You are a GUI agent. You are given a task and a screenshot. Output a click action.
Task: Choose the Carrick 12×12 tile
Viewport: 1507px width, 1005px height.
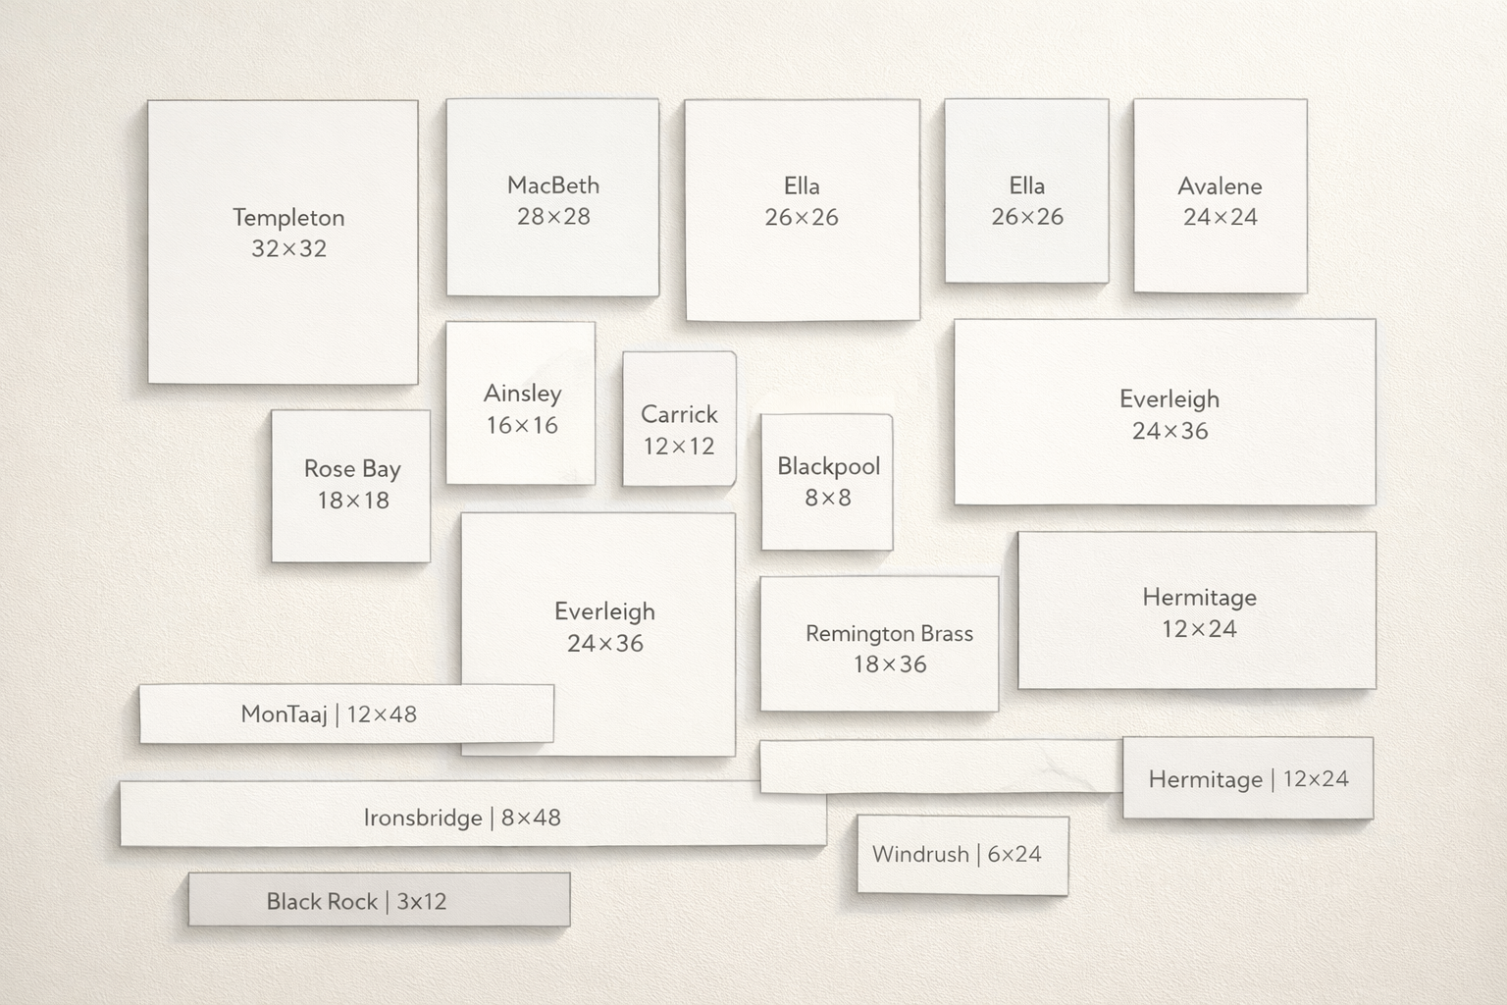(679, 419)
